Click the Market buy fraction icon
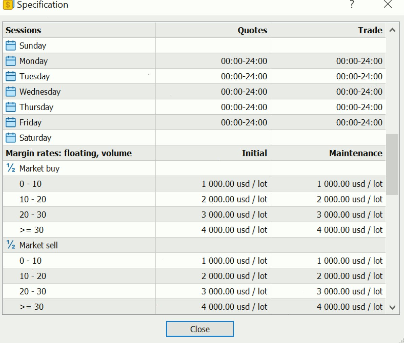404x343 pixels. (11, 168)
